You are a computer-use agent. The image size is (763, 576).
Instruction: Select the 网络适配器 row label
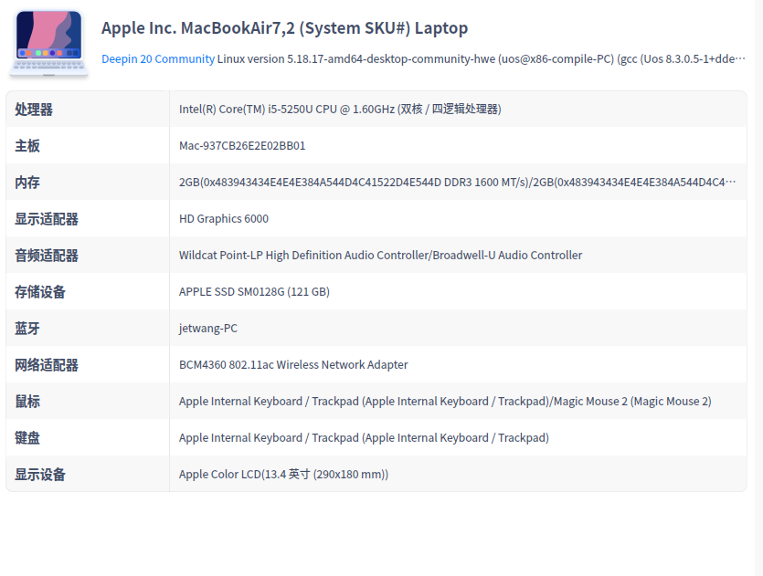point(47,364)
